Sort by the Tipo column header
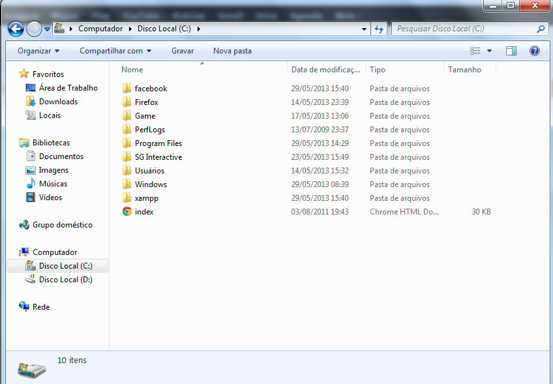This screenshot has width=553, height=384. click(x=378, y=70)
